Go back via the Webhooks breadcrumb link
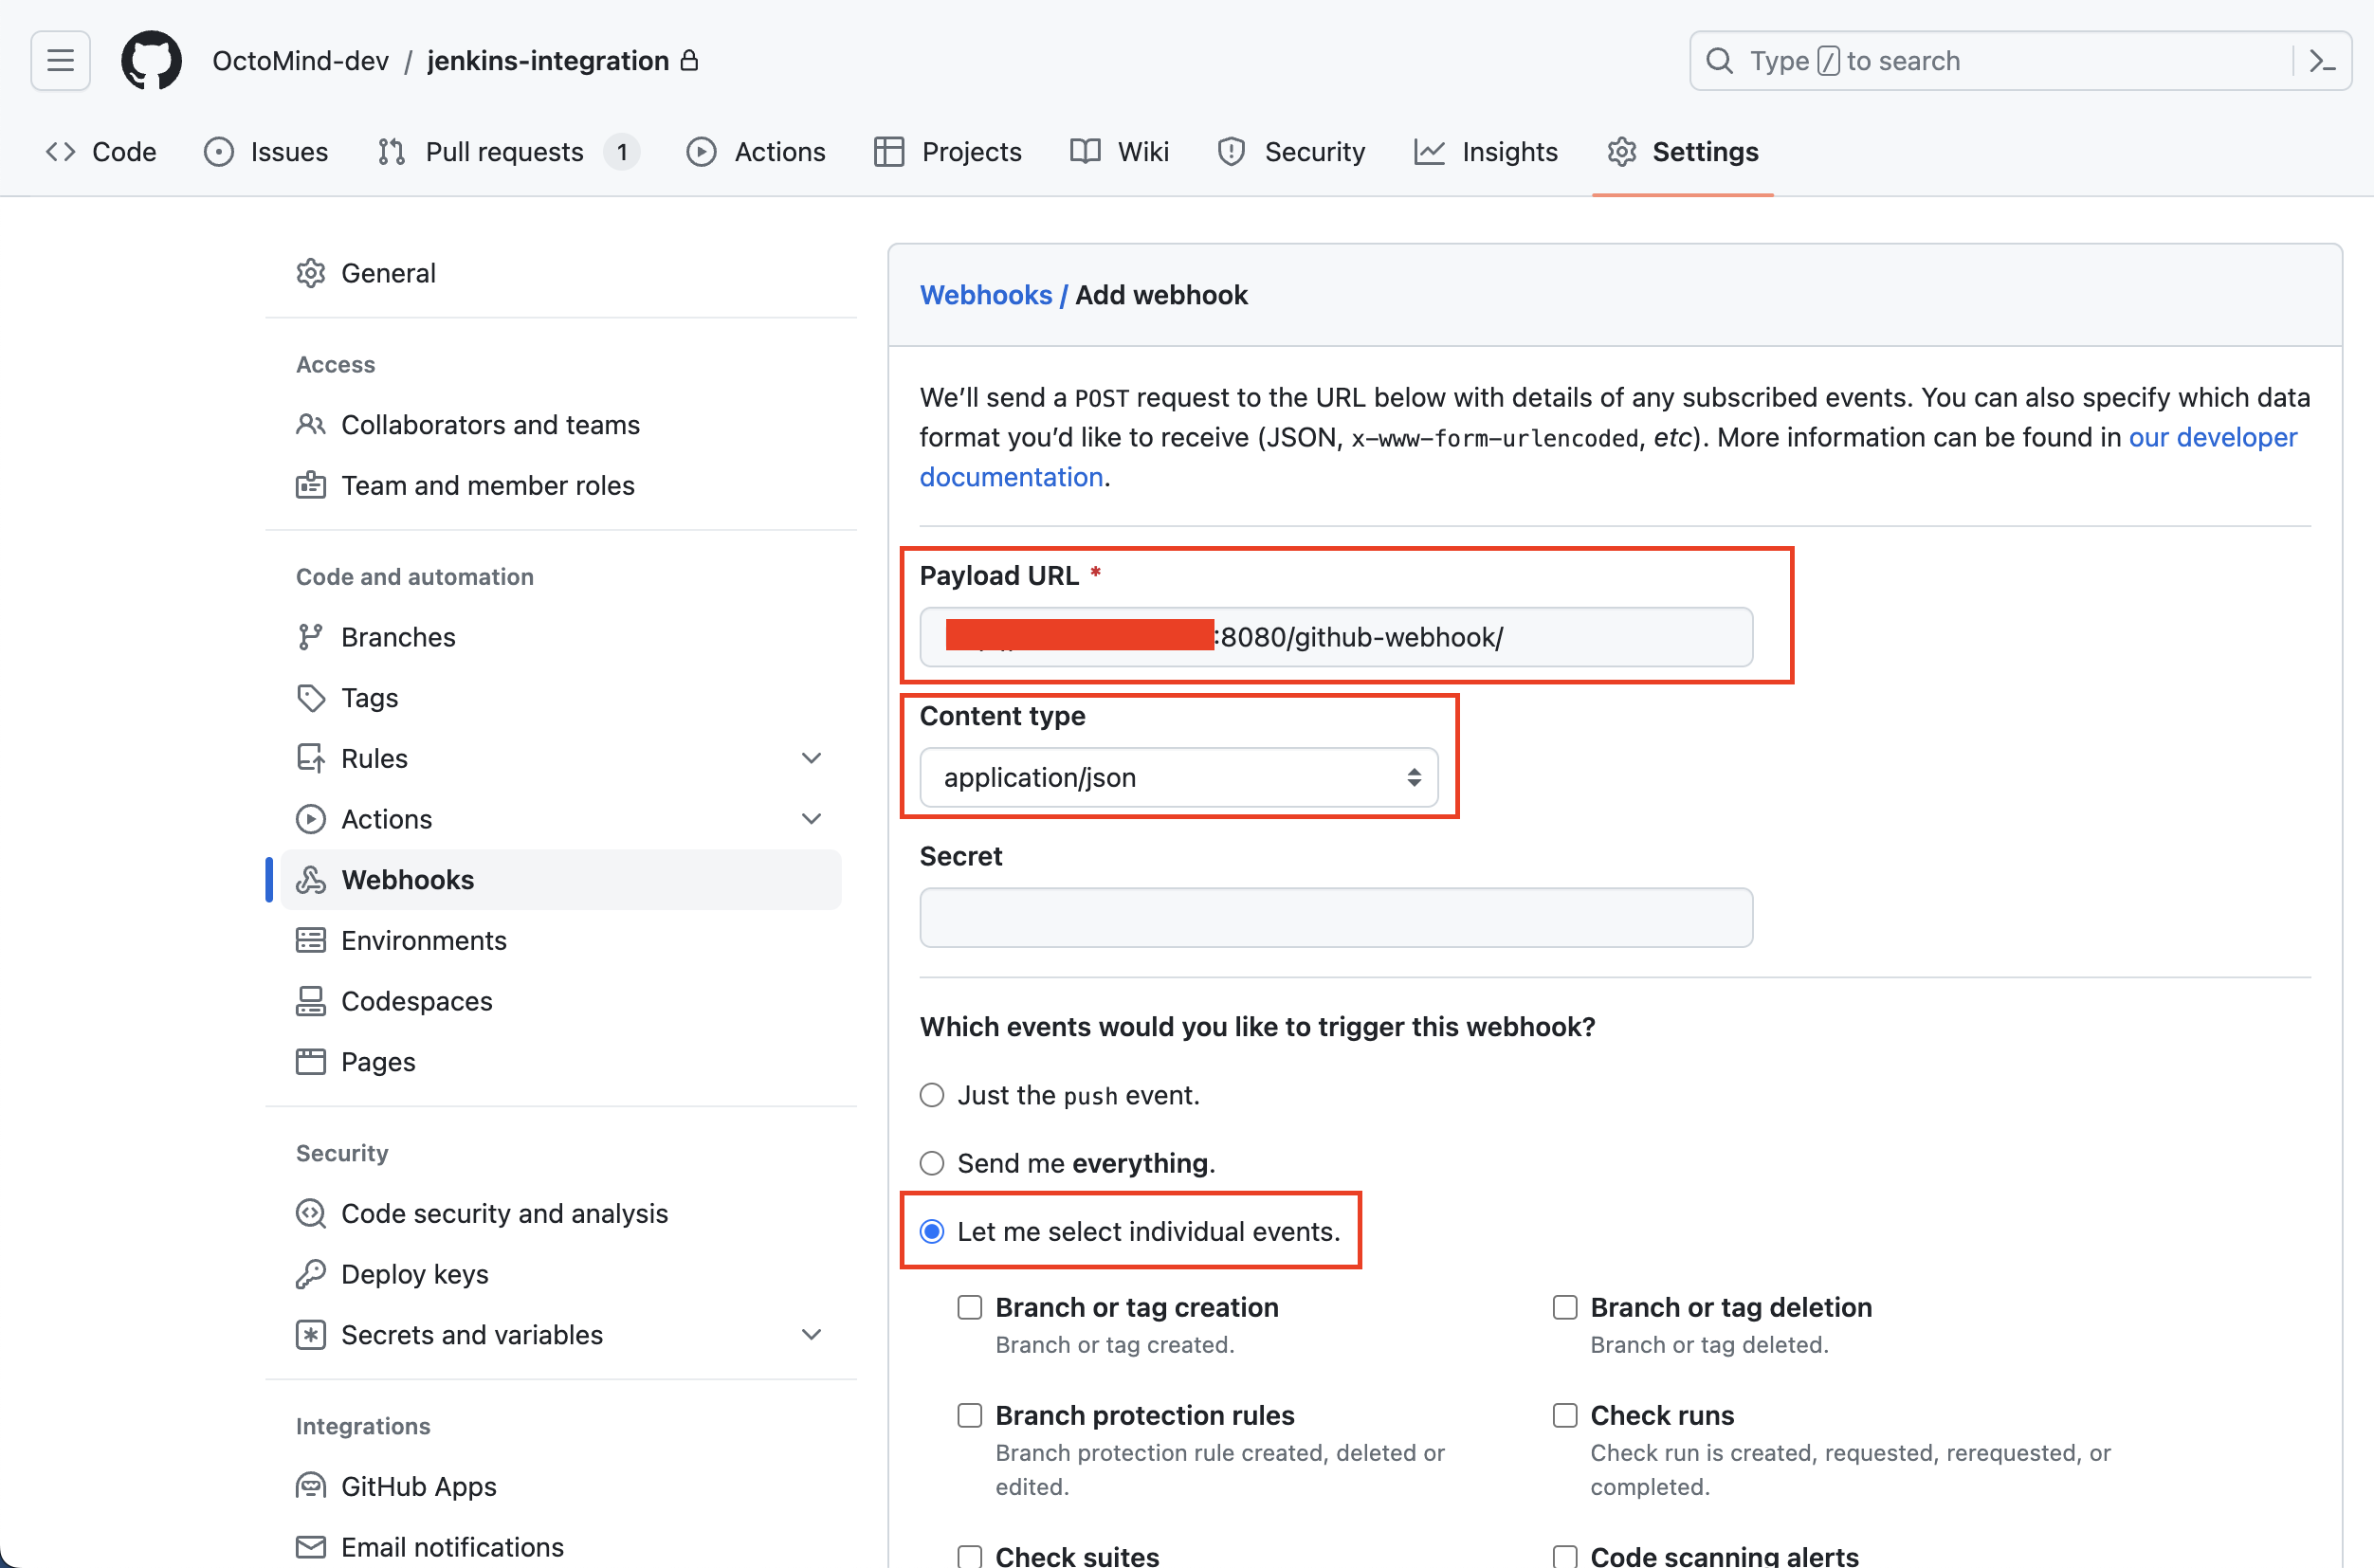The height and width of the screenshot is (1568, 2374). pyautogui.click(x=986, y=294)
